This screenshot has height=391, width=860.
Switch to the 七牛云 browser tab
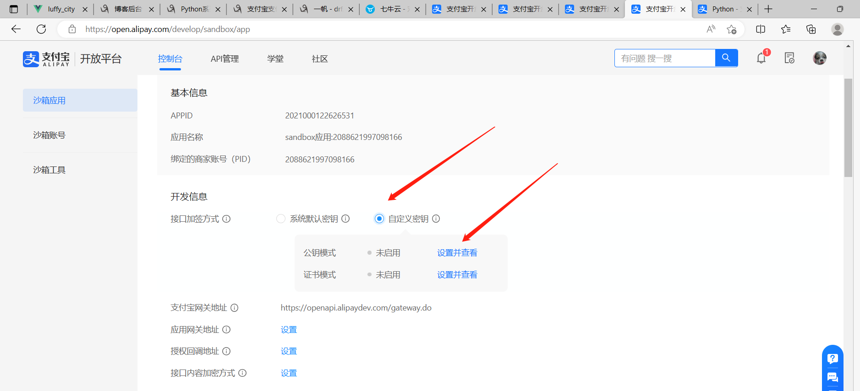coord(394,9)
